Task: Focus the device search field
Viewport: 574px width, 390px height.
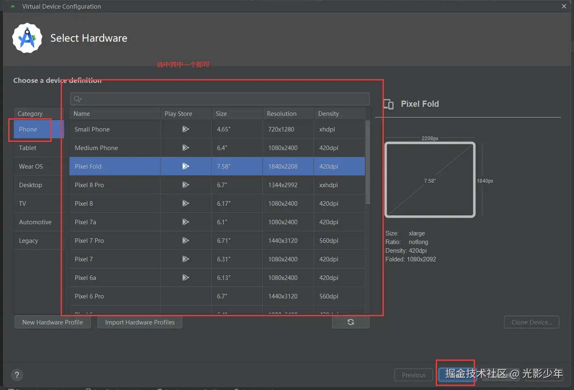Action: coord(220,99)
